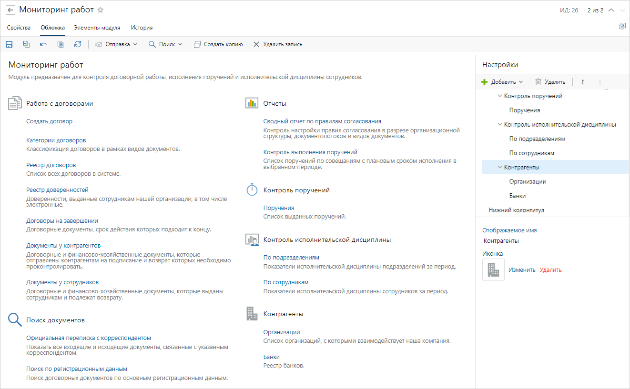Open the Реестр договоров link
The width and height of the screenshot is (630, 389).
[x=51, y=165]
